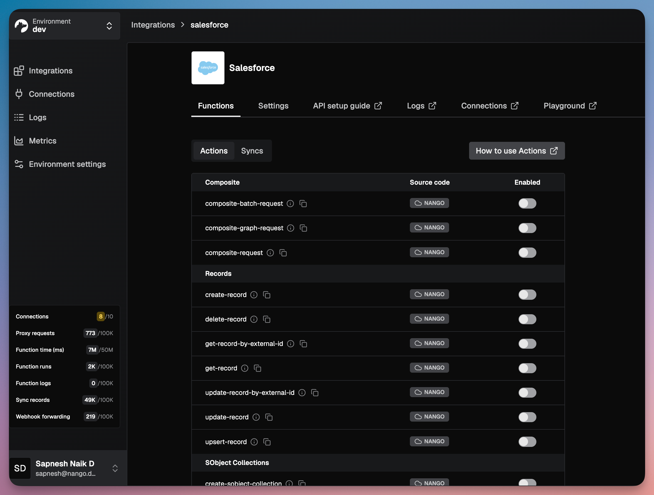Click the Salesforce logo thumbnail

[208, 68]
